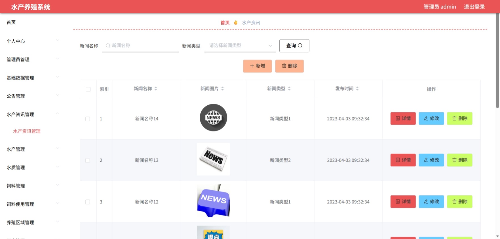This screenshot has height=239, width=500.
Task: Click the 新闻名称13 name cell
Action: (147, 160)
